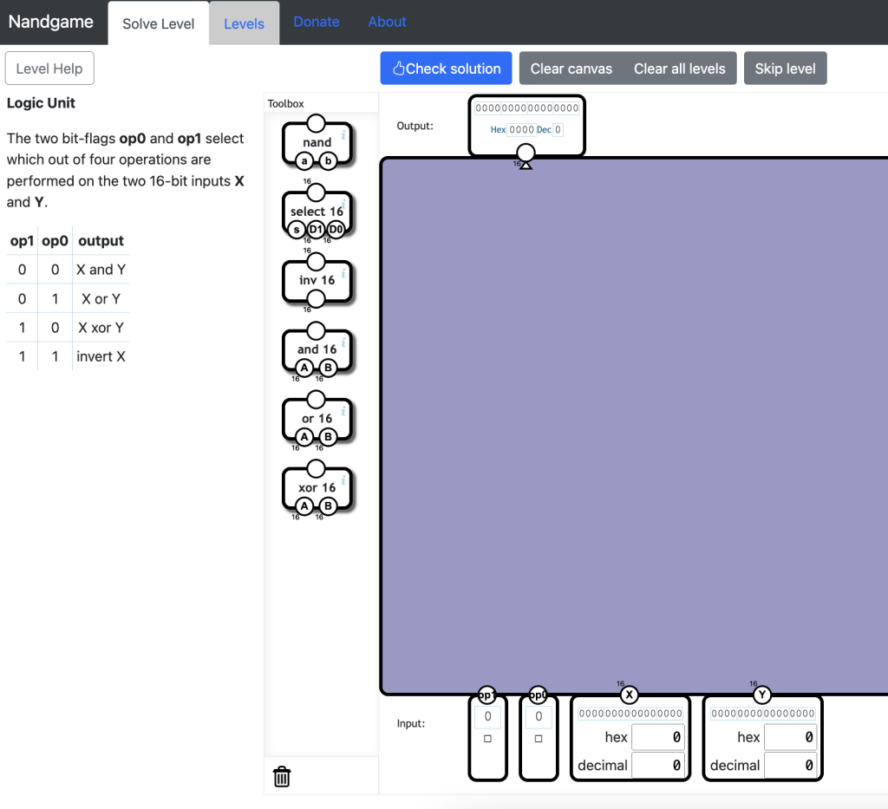
Task: Pick the or 16 component
Action: (x=317, y=419)
